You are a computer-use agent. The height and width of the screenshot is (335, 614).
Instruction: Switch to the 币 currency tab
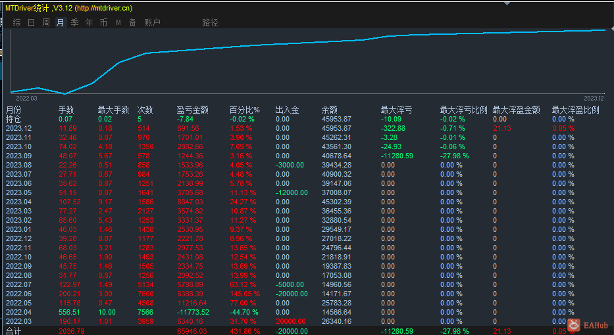pos(104,23)
